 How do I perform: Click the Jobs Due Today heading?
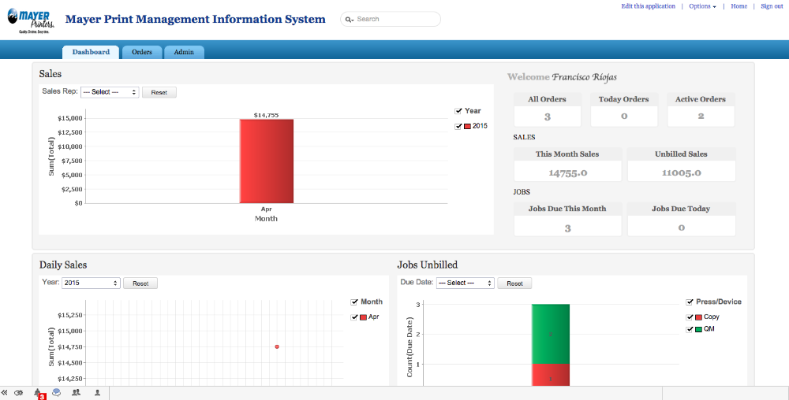681,209
